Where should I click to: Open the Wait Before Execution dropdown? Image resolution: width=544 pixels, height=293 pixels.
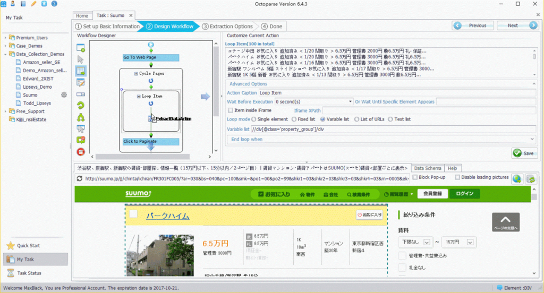click(350, 101)
